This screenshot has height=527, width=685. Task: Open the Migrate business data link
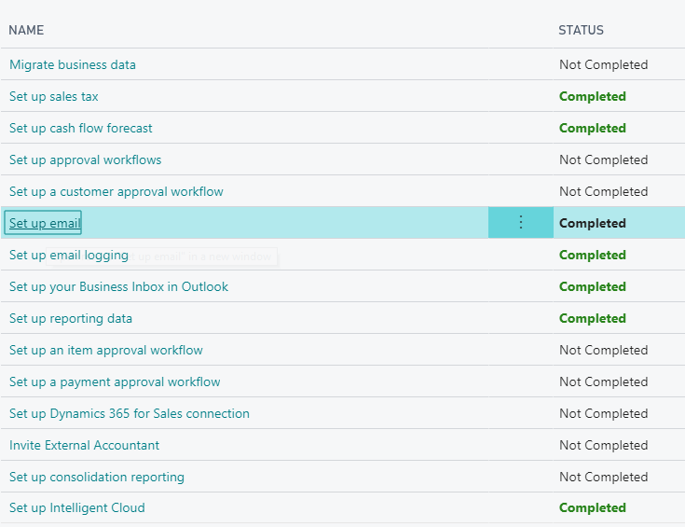(73, 64)
